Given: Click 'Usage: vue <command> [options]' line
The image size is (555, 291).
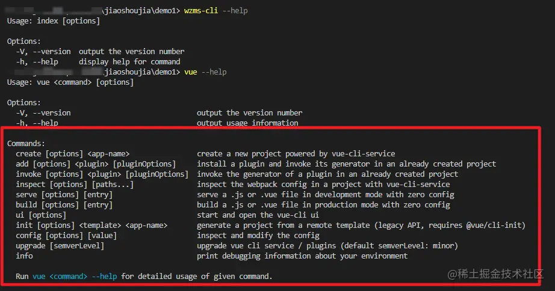Looking at the screenshot, I should pos(70,82).
